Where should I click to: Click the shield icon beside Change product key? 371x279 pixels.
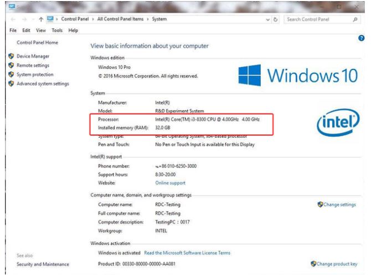tap(313, 263)
